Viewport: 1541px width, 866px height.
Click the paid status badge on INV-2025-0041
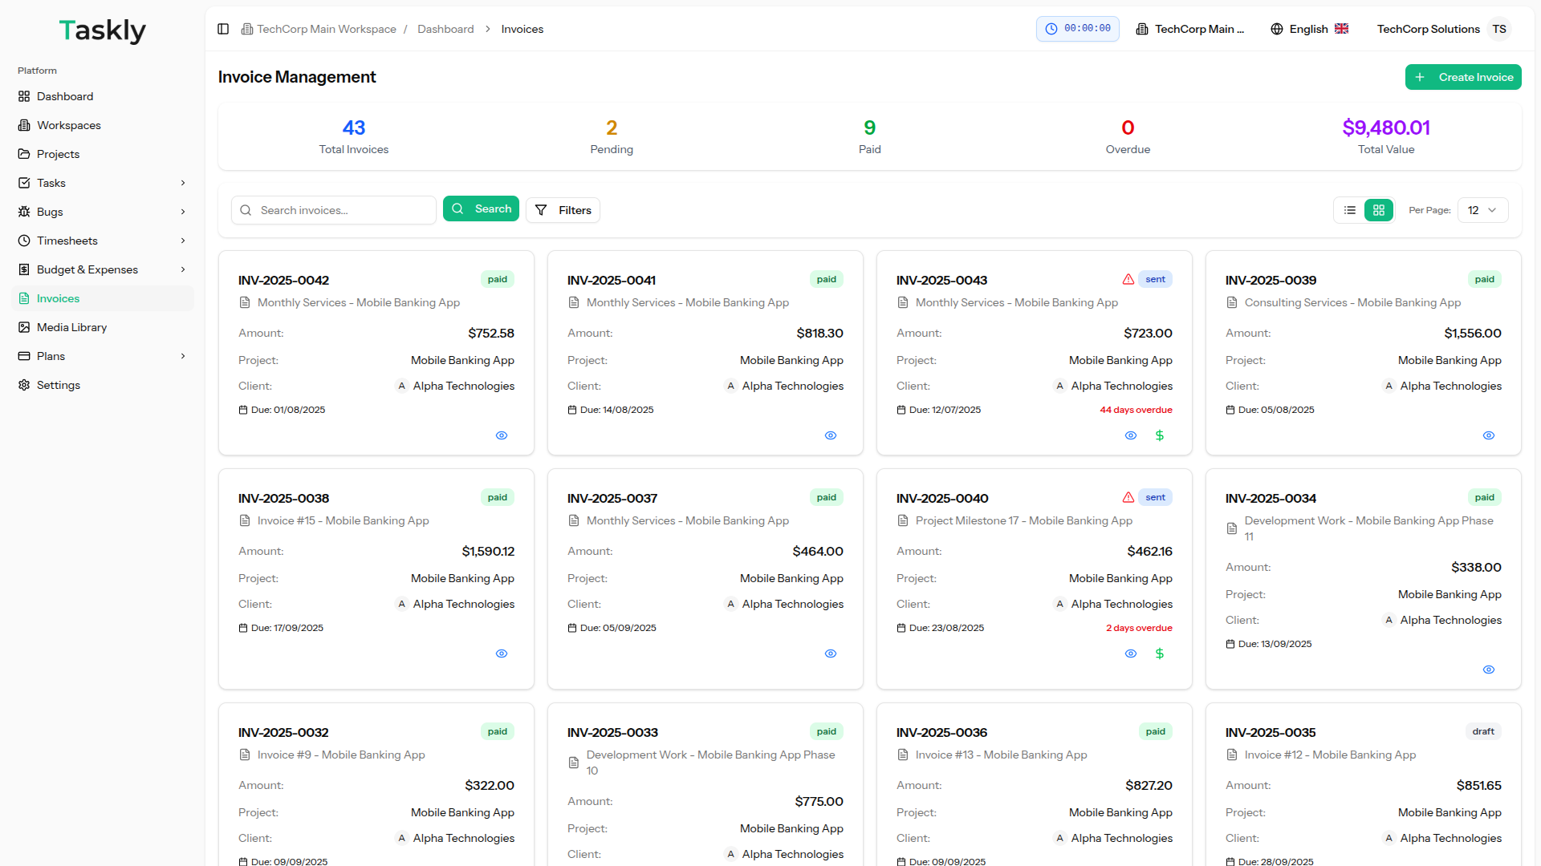tap(826, 279)
